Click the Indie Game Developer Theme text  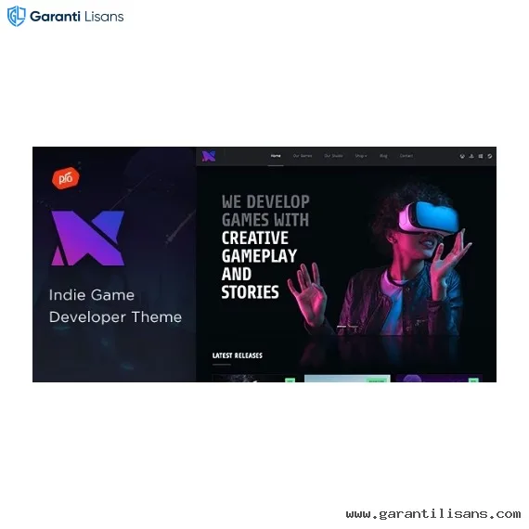point(115,306)
